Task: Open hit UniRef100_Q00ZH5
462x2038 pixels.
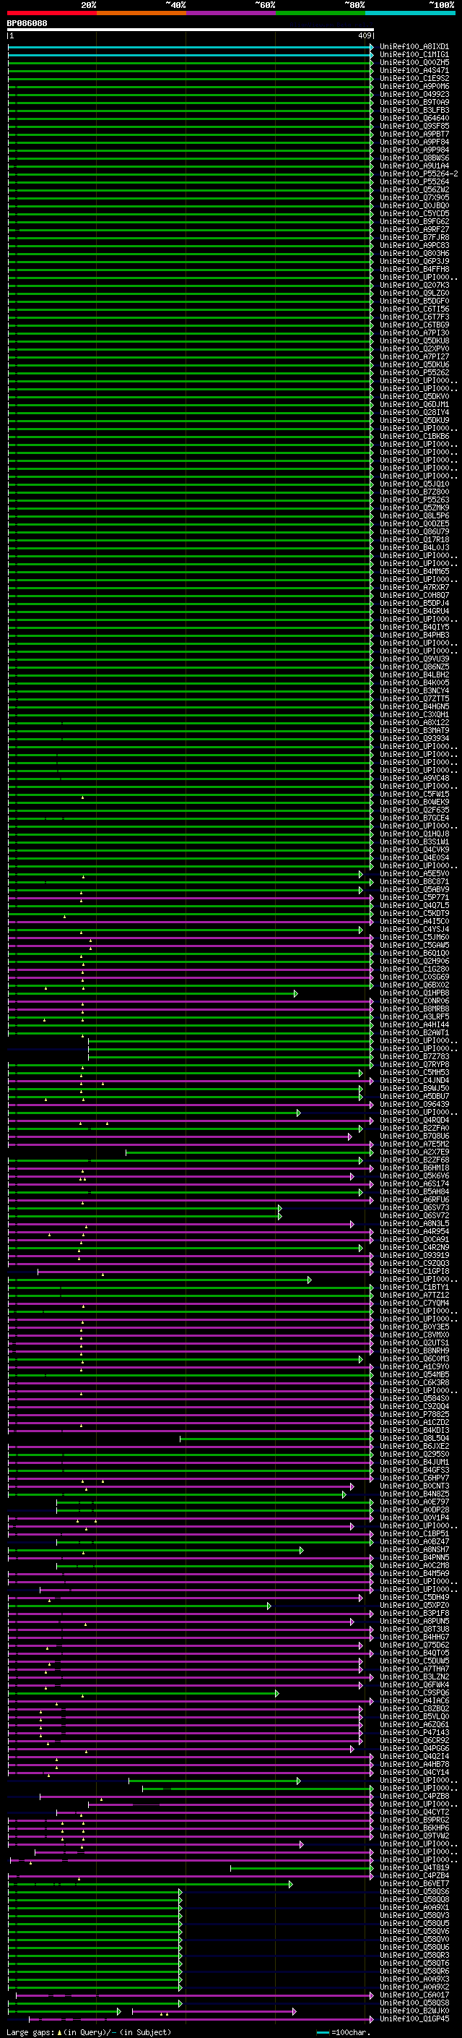Action: tap(414, 62)
